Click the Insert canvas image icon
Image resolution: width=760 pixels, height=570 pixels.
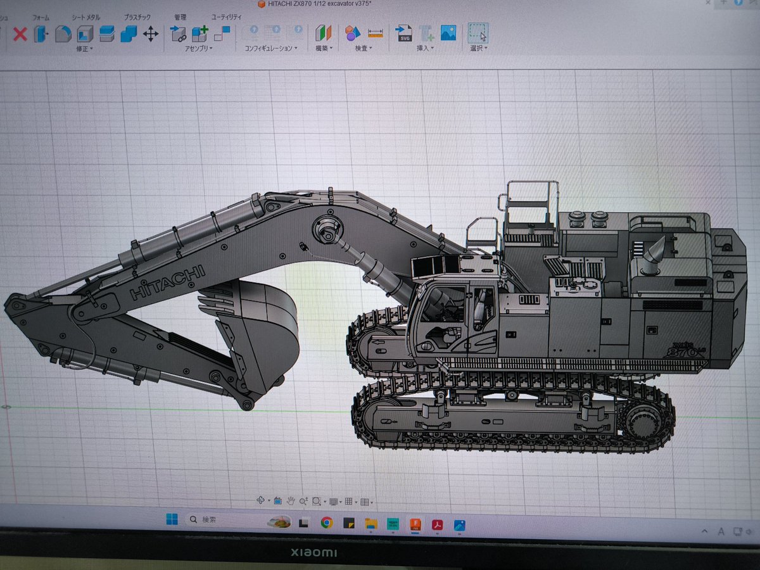448,32
